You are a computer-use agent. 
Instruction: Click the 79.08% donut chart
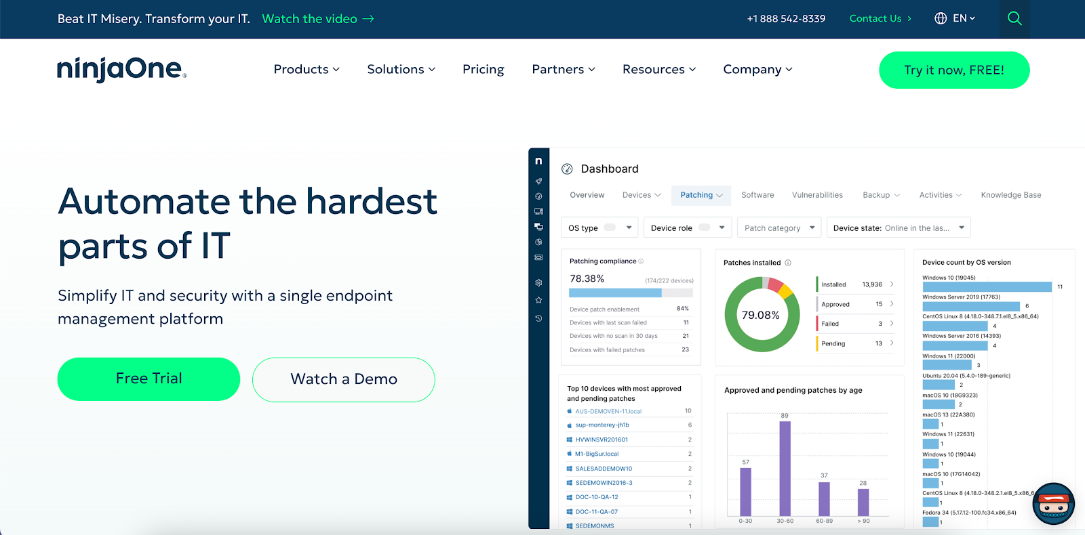click(761, 315)
